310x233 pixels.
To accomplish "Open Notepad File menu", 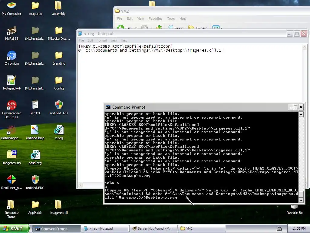I will click(81, 40).
